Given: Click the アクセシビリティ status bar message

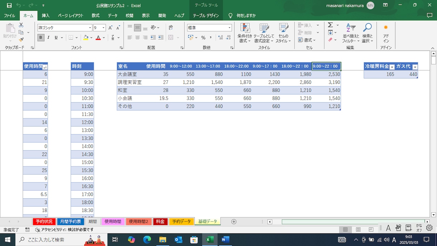Looking at the screenshot, I should pos(64,230).
